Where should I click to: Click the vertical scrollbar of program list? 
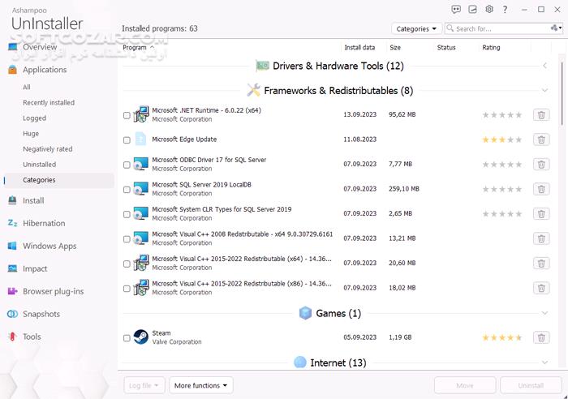click(x=562, y=94)
